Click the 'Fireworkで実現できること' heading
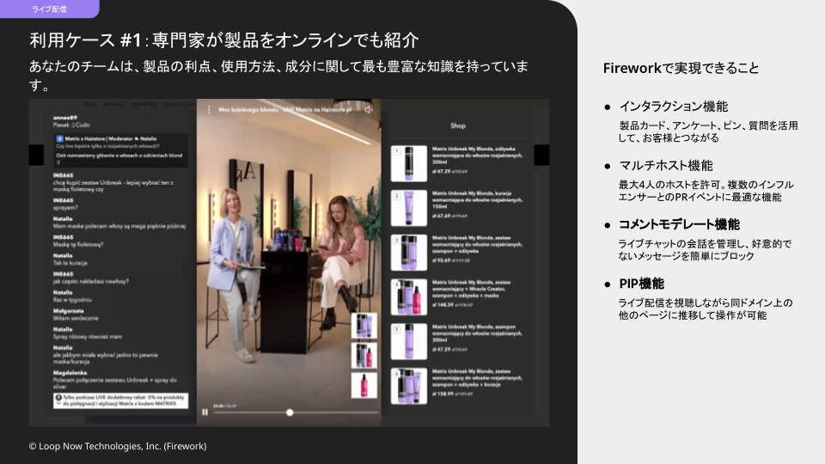 tap(681, 68)
